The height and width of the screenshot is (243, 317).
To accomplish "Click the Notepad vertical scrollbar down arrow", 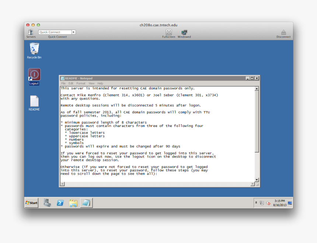I will tap(257, 179).
